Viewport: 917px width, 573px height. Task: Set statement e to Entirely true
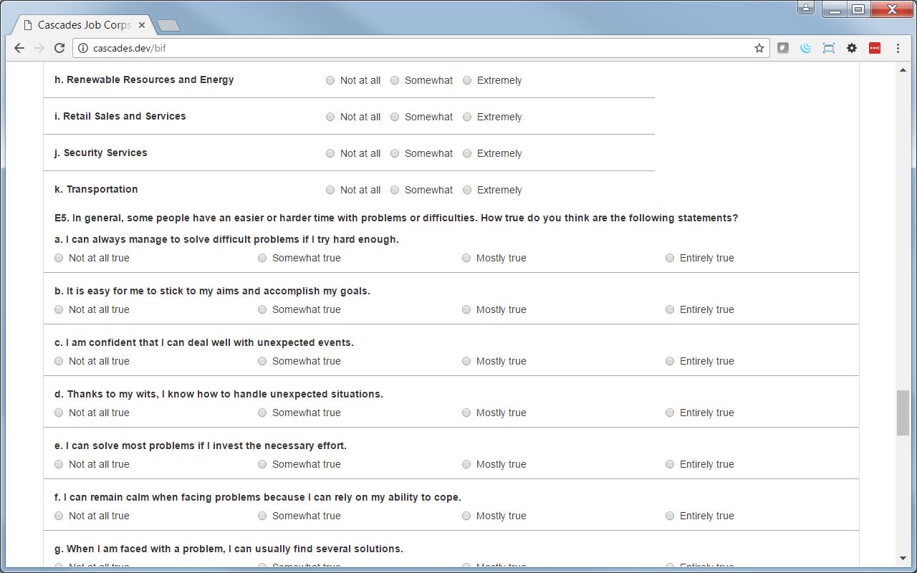[x=670, y=464]
